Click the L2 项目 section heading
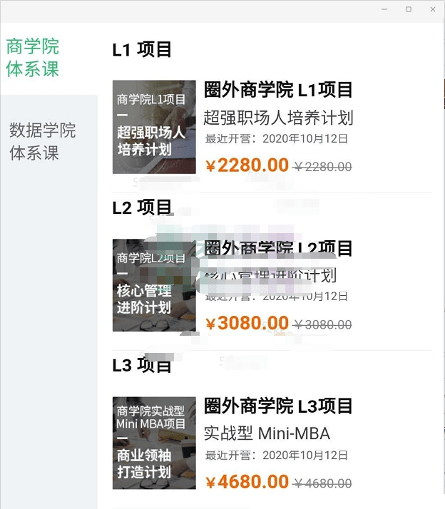445x509 pixels. click(142, 207)
